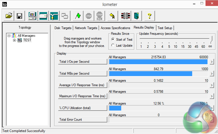Disconnect selected worker or manager icon
218x134 pixels.
point(125,16)
